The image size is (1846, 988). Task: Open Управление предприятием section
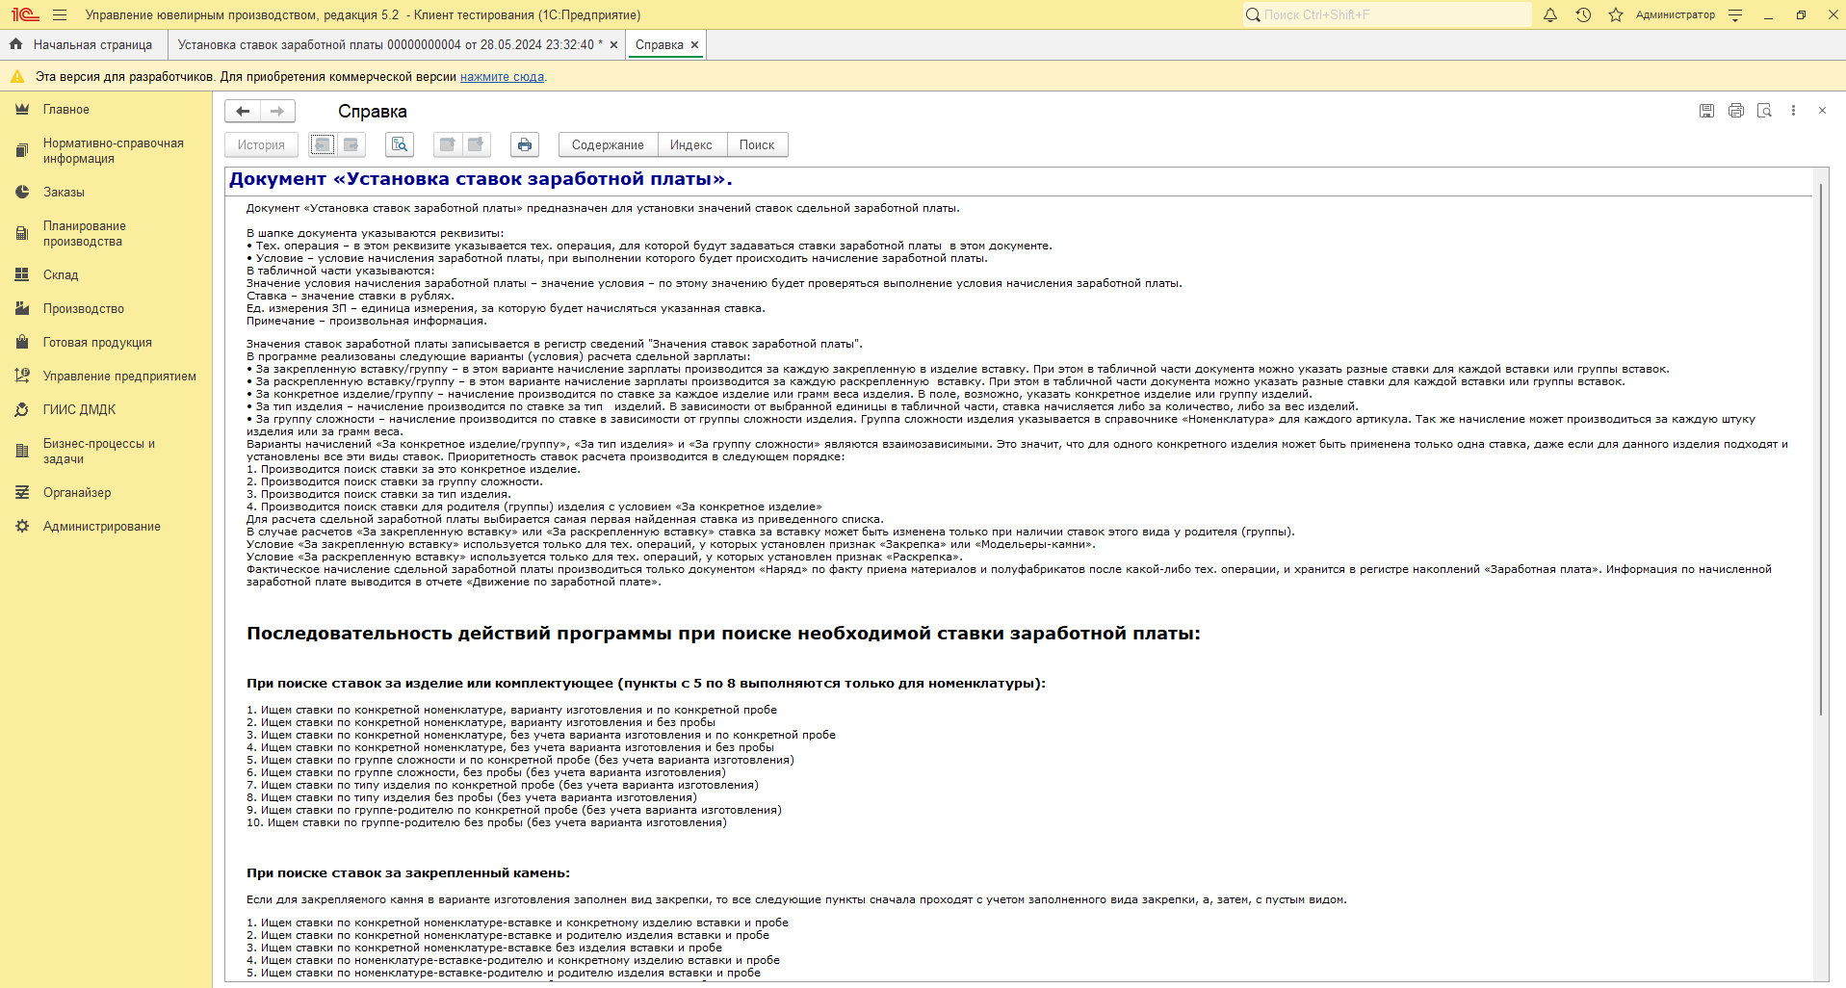tap(106, 377)
